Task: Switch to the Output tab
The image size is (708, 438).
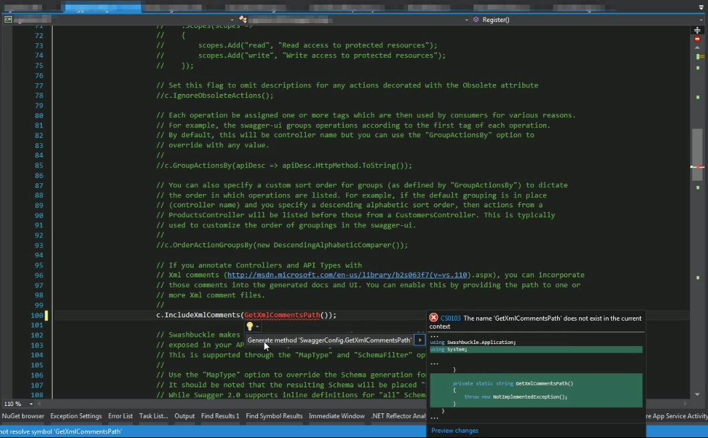Action: pos(184,416)
